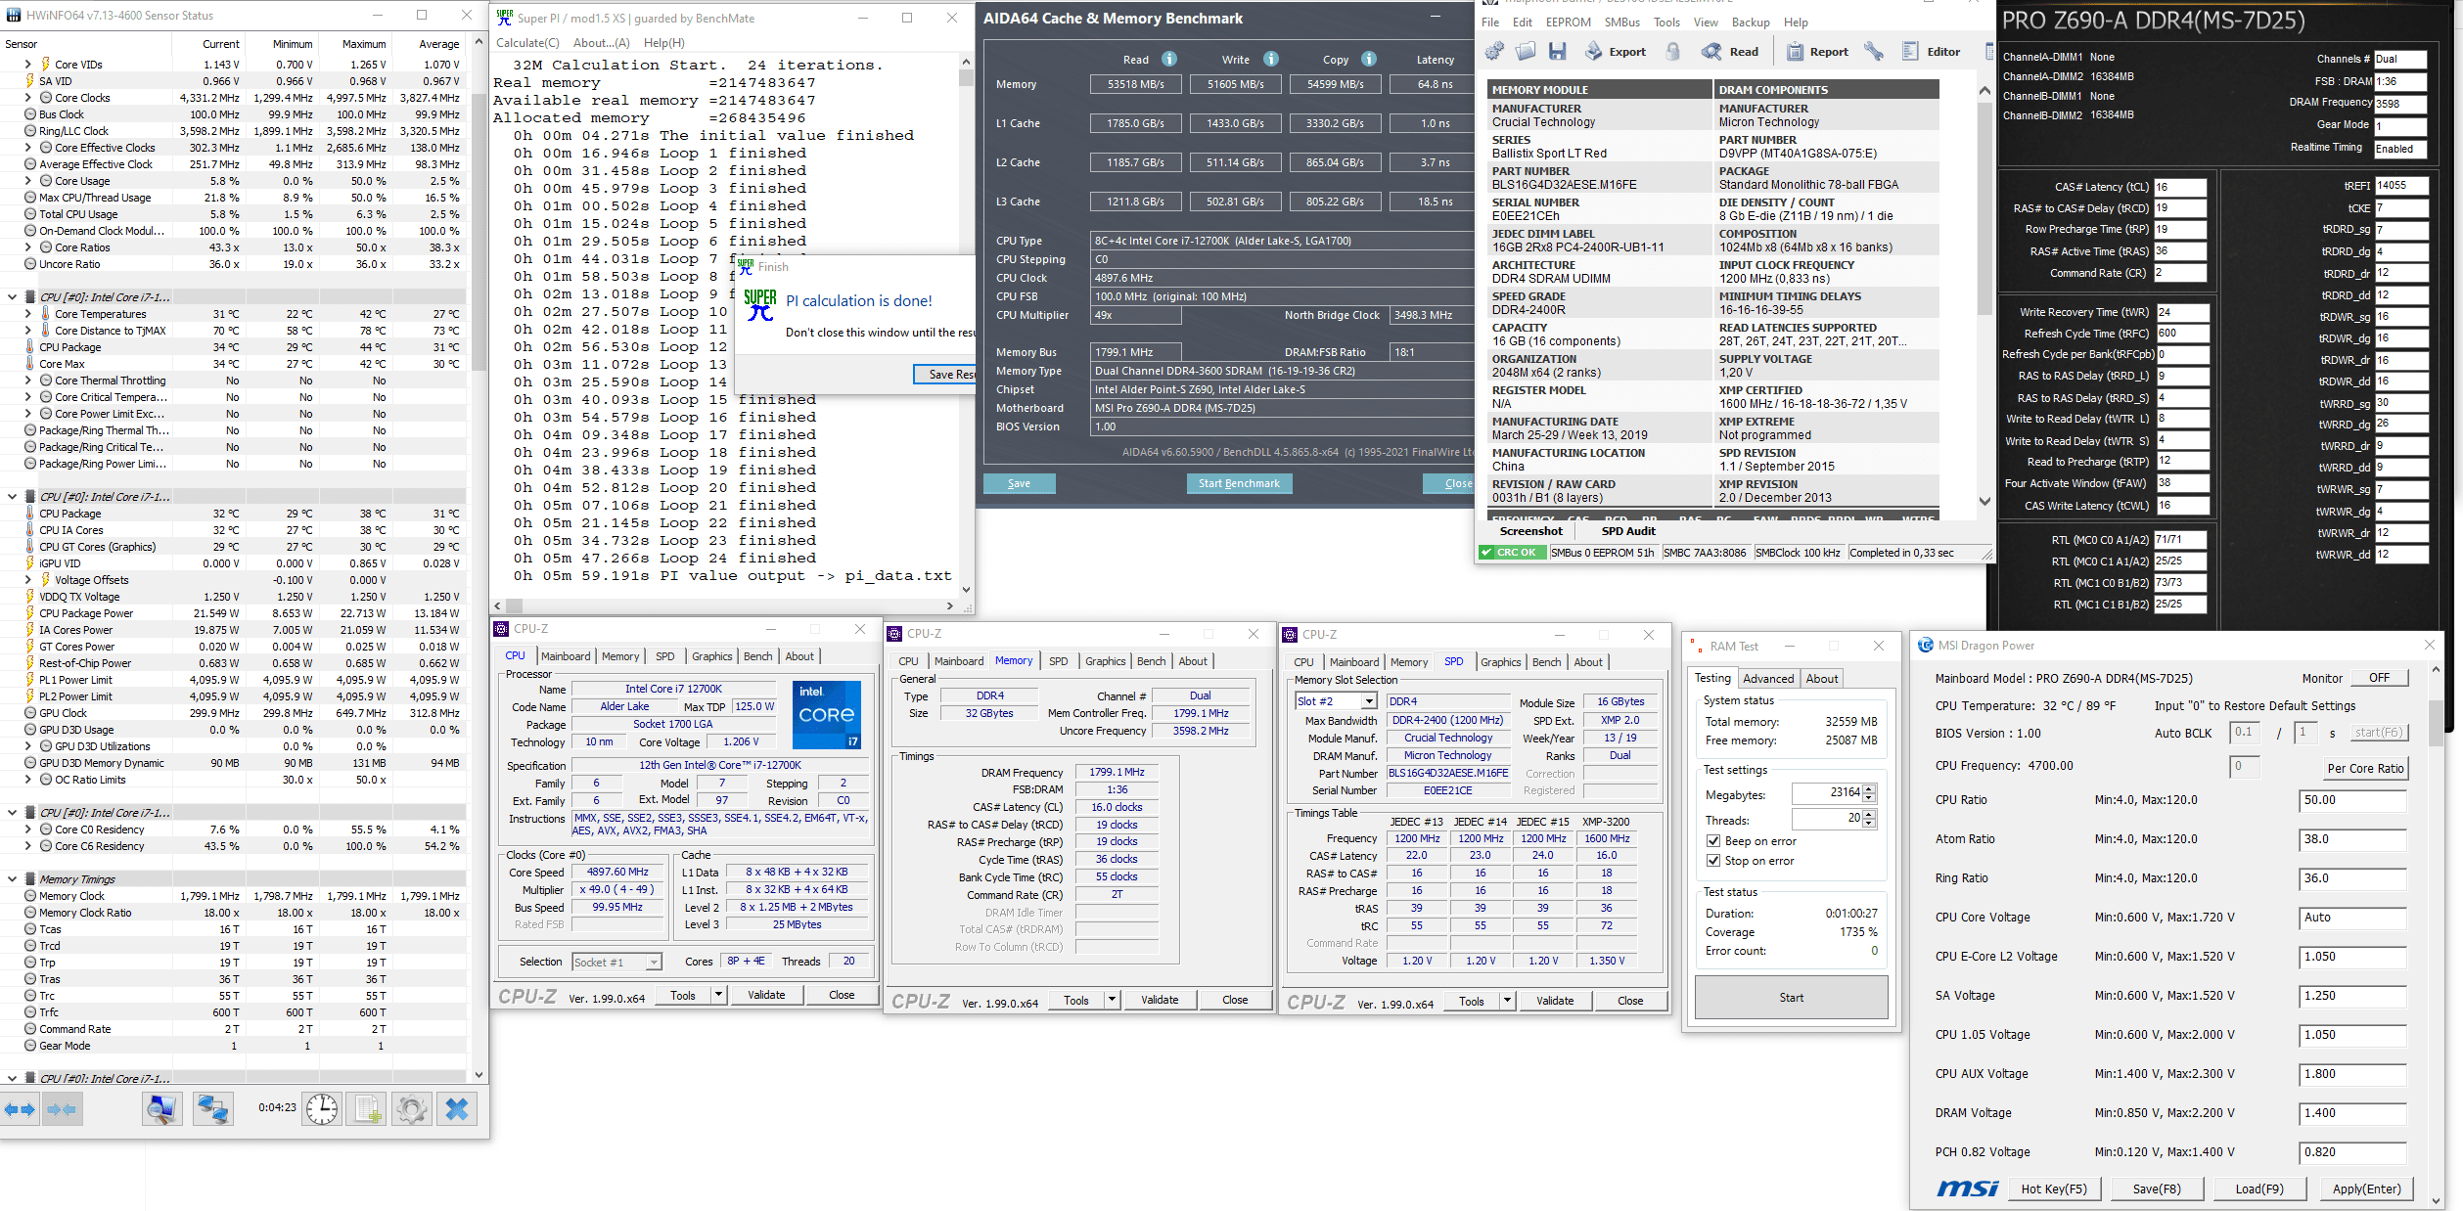2463x1211 pixels.
Task: Click Super PI icon in Finish dialog
Action: pyautogui.click(x=759, y=304)
